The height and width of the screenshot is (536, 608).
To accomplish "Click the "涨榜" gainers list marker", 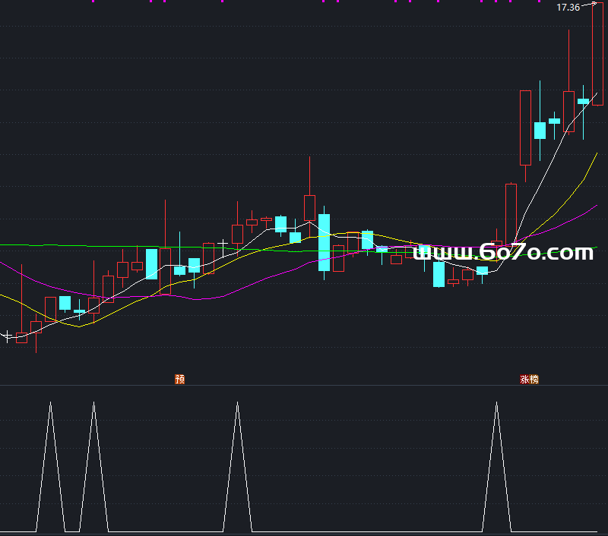I will tap(529, 379).
